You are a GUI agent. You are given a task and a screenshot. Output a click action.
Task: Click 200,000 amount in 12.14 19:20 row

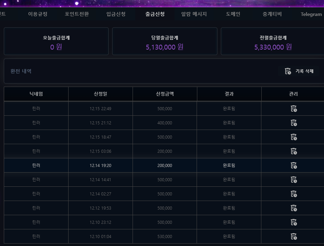[165, 166]
